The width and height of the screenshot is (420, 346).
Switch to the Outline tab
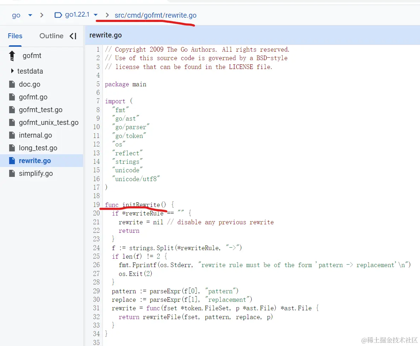click(x=51, y=36)
